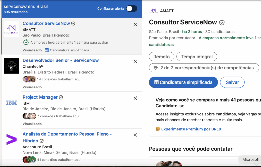Open the Desenvolvedor Senior - ServiceNow job
261x167 pixels.
click(61, 60)
